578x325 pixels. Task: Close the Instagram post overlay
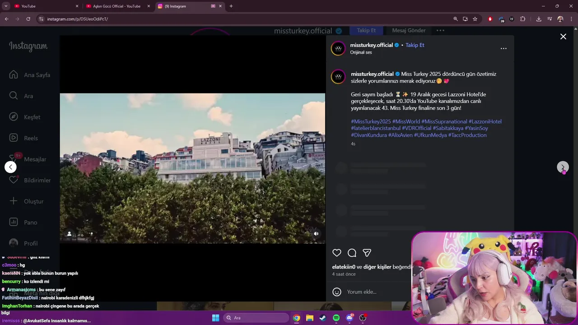click(x=563, y=37)
